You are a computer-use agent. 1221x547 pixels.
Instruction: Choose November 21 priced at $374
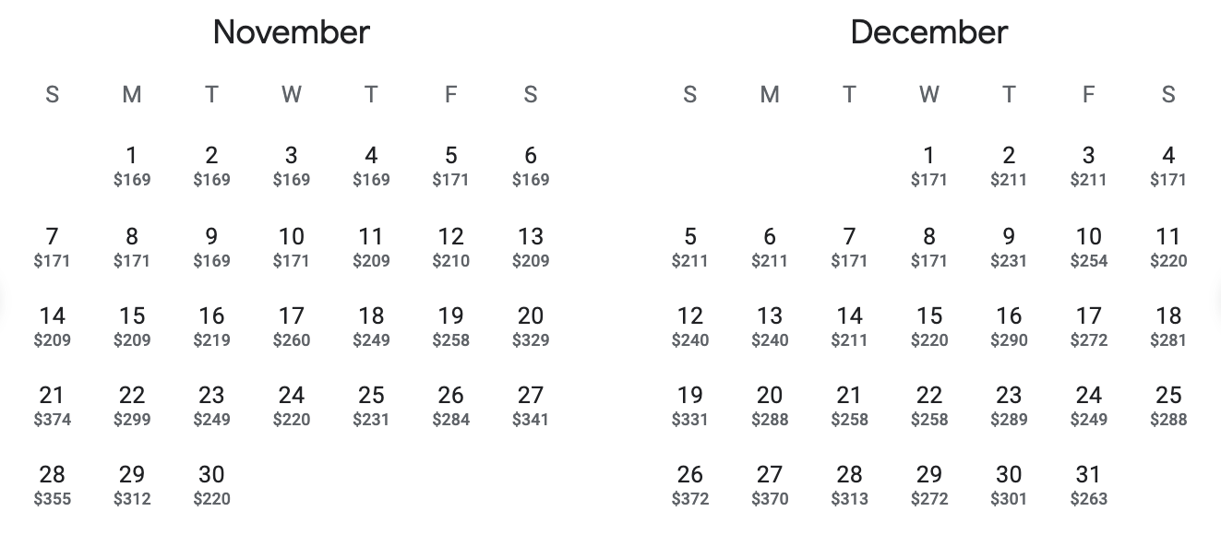pos(53,406)
